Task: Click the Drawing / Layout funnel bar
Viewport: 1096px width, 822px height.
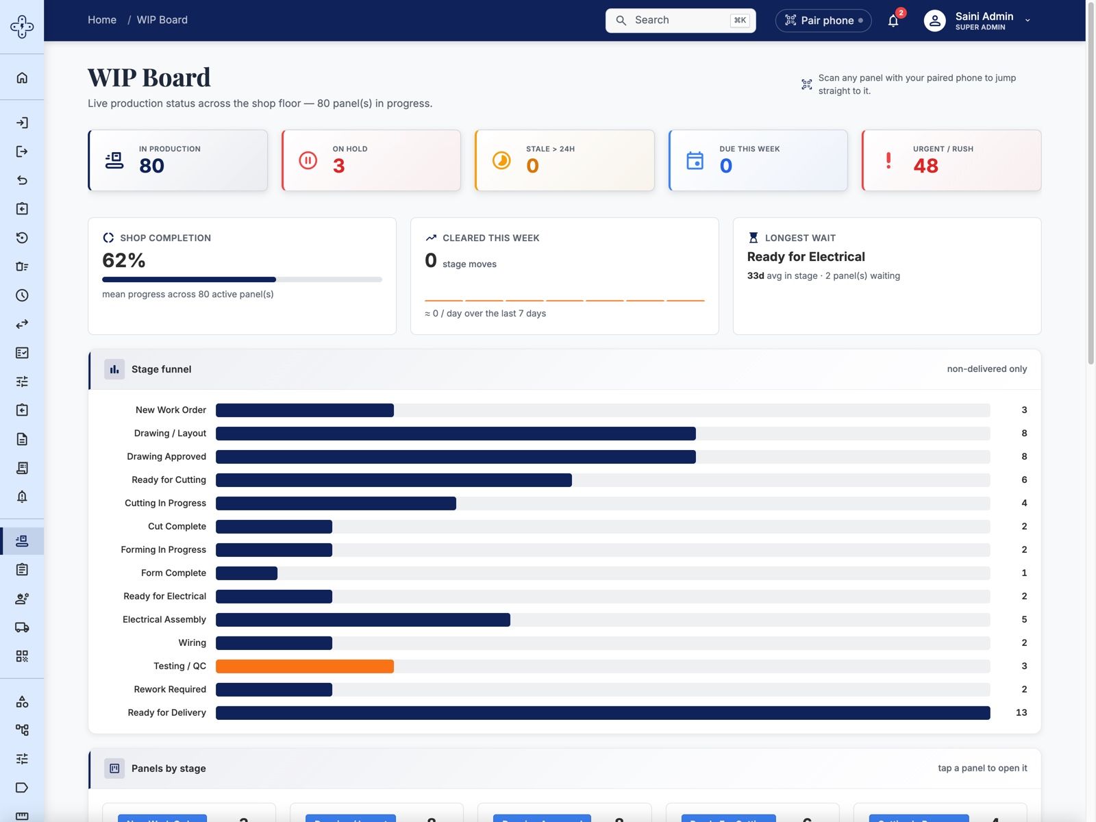Action: [456, 434]
